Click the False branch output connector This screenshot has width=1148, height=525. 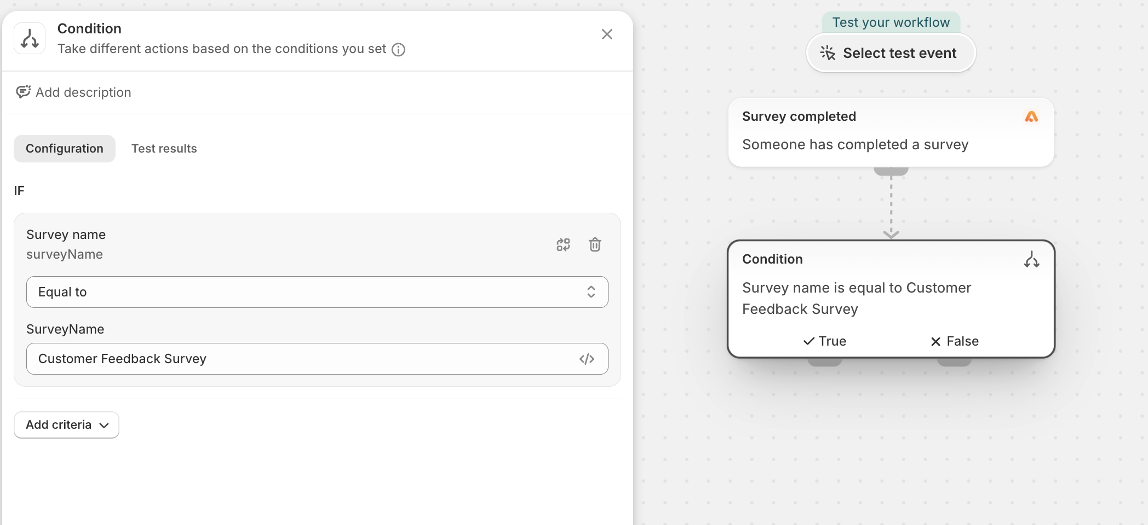[x=955, y=361]
